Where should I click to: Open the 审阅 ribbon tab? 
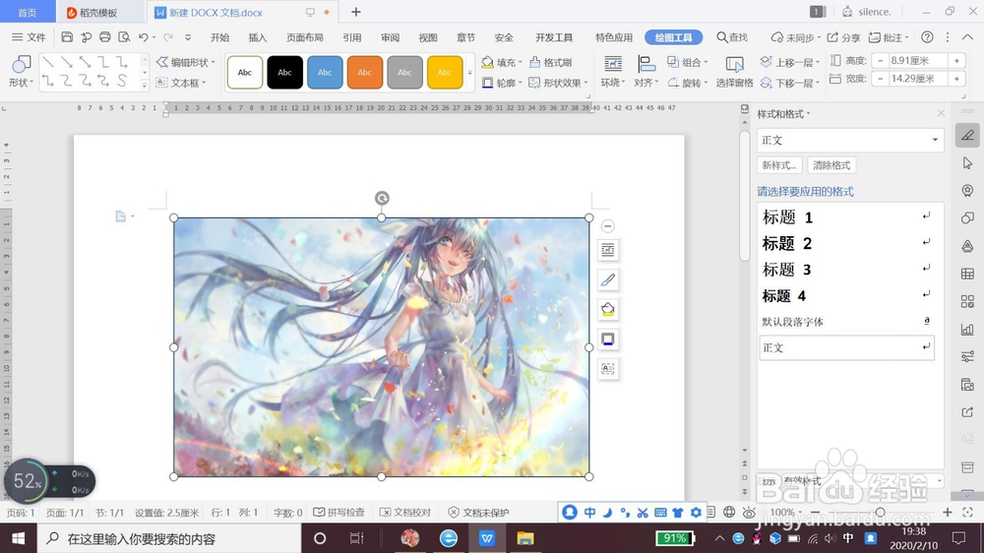coord(390,37)
